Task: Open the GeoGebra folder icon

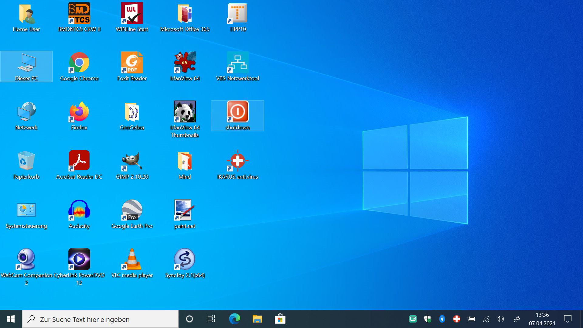Action: click(x=132, y=112)
